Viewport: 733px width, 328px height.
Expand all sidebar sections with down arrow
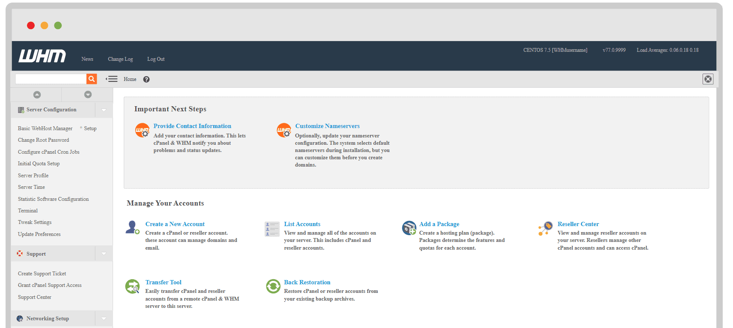88,95
